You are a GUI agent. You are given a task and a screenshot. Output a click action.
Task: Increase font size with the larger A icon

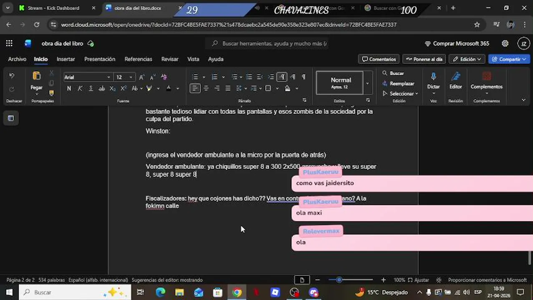click(x=142, y=77)
